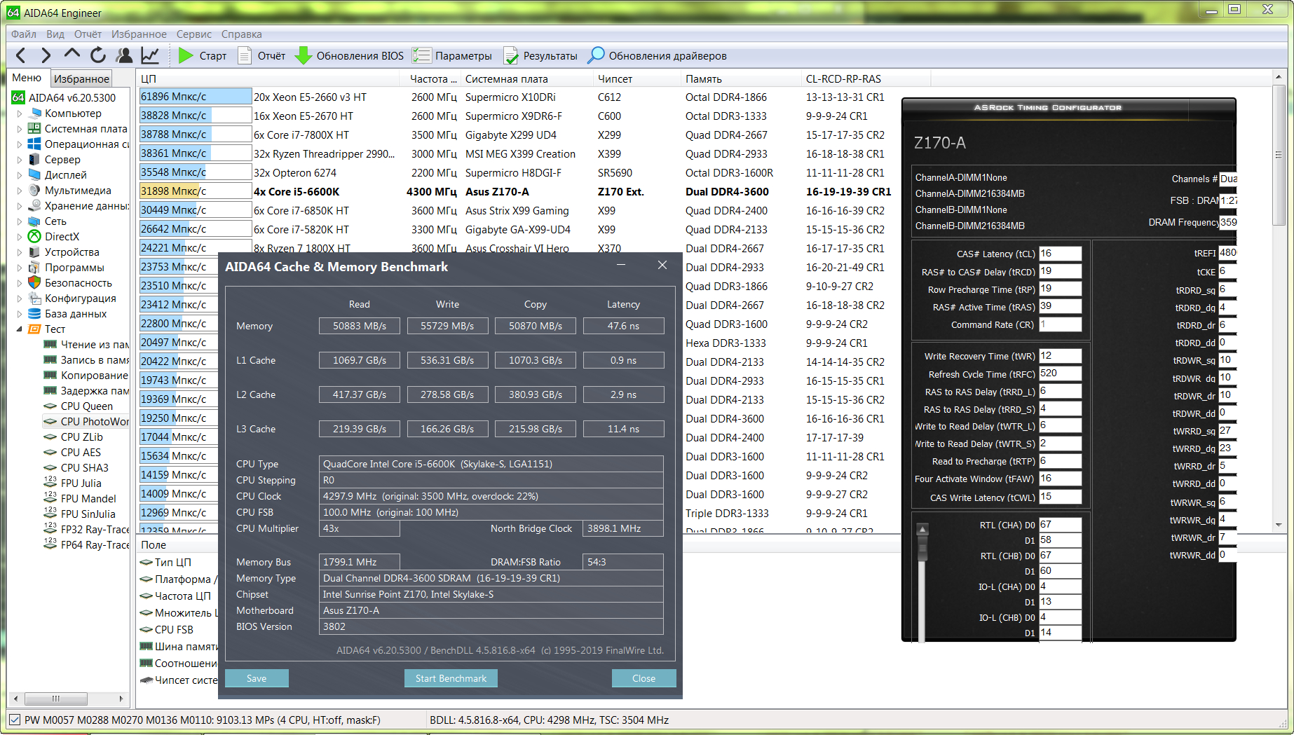
Task: Click the Close button in the benchmark dialog
Action: (643, 678)
